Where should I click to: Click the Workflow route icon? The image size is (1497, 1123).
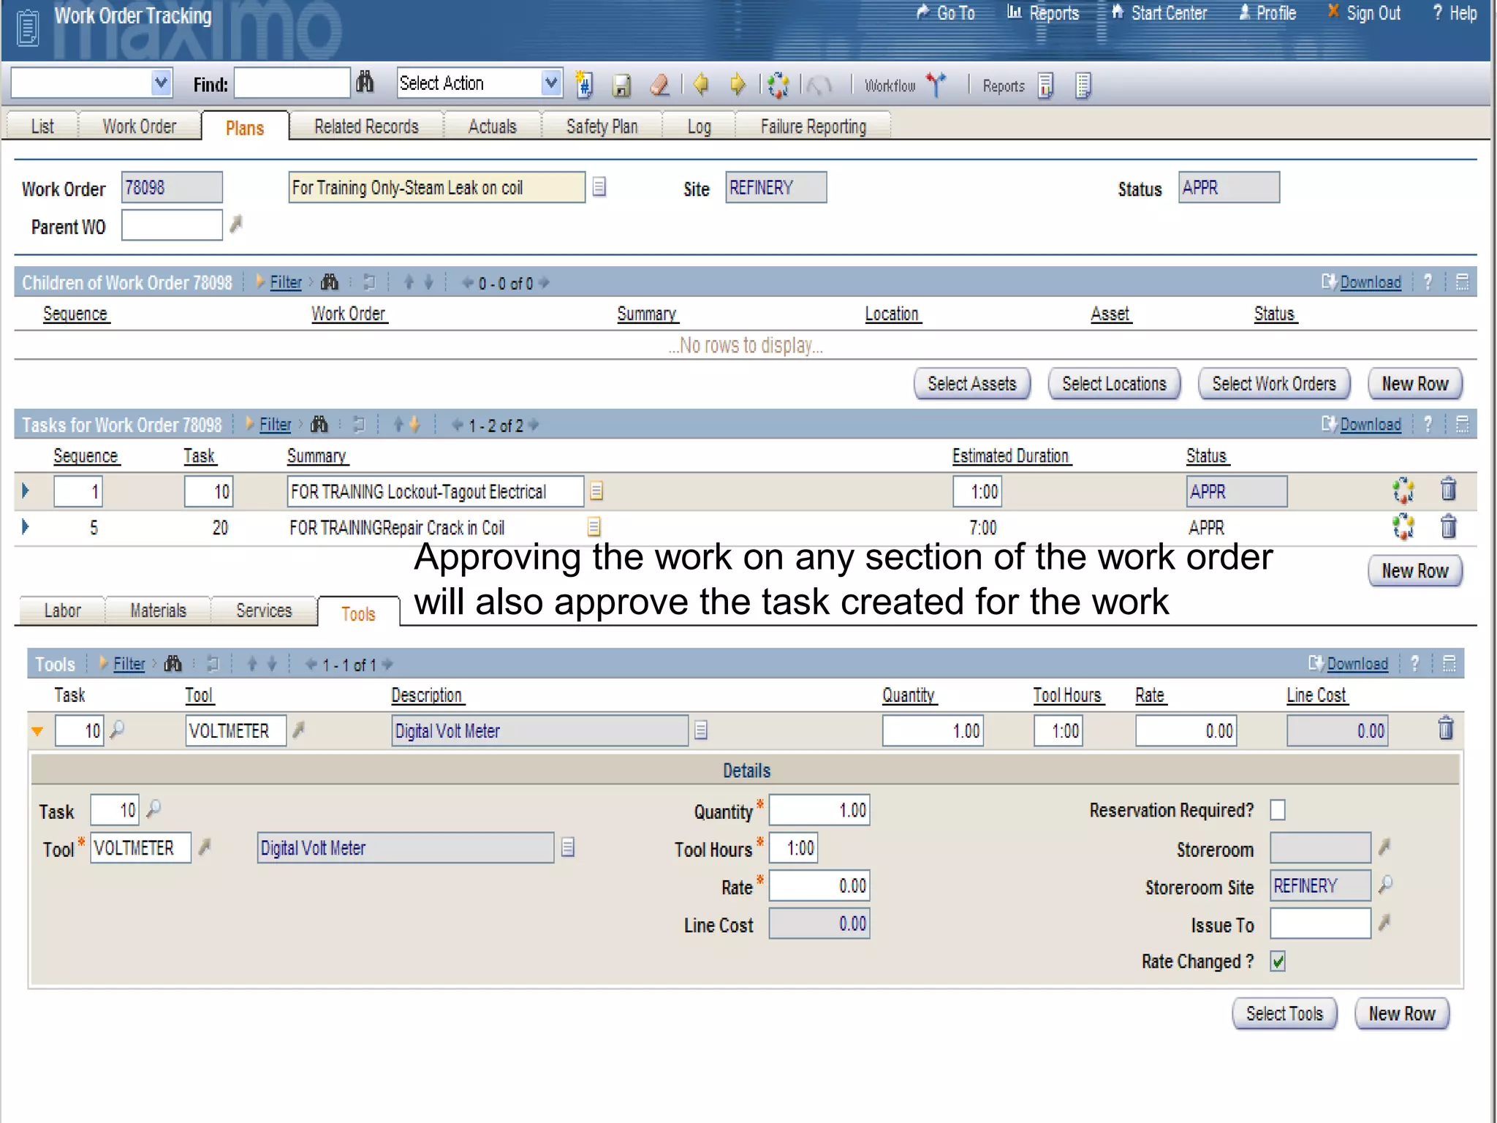click(x=936, y=85)
